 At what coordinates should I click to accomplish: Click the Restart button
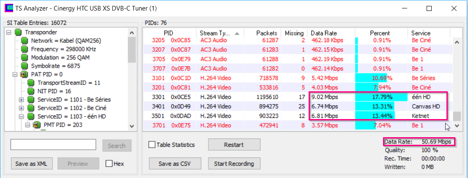coord(234,145)
